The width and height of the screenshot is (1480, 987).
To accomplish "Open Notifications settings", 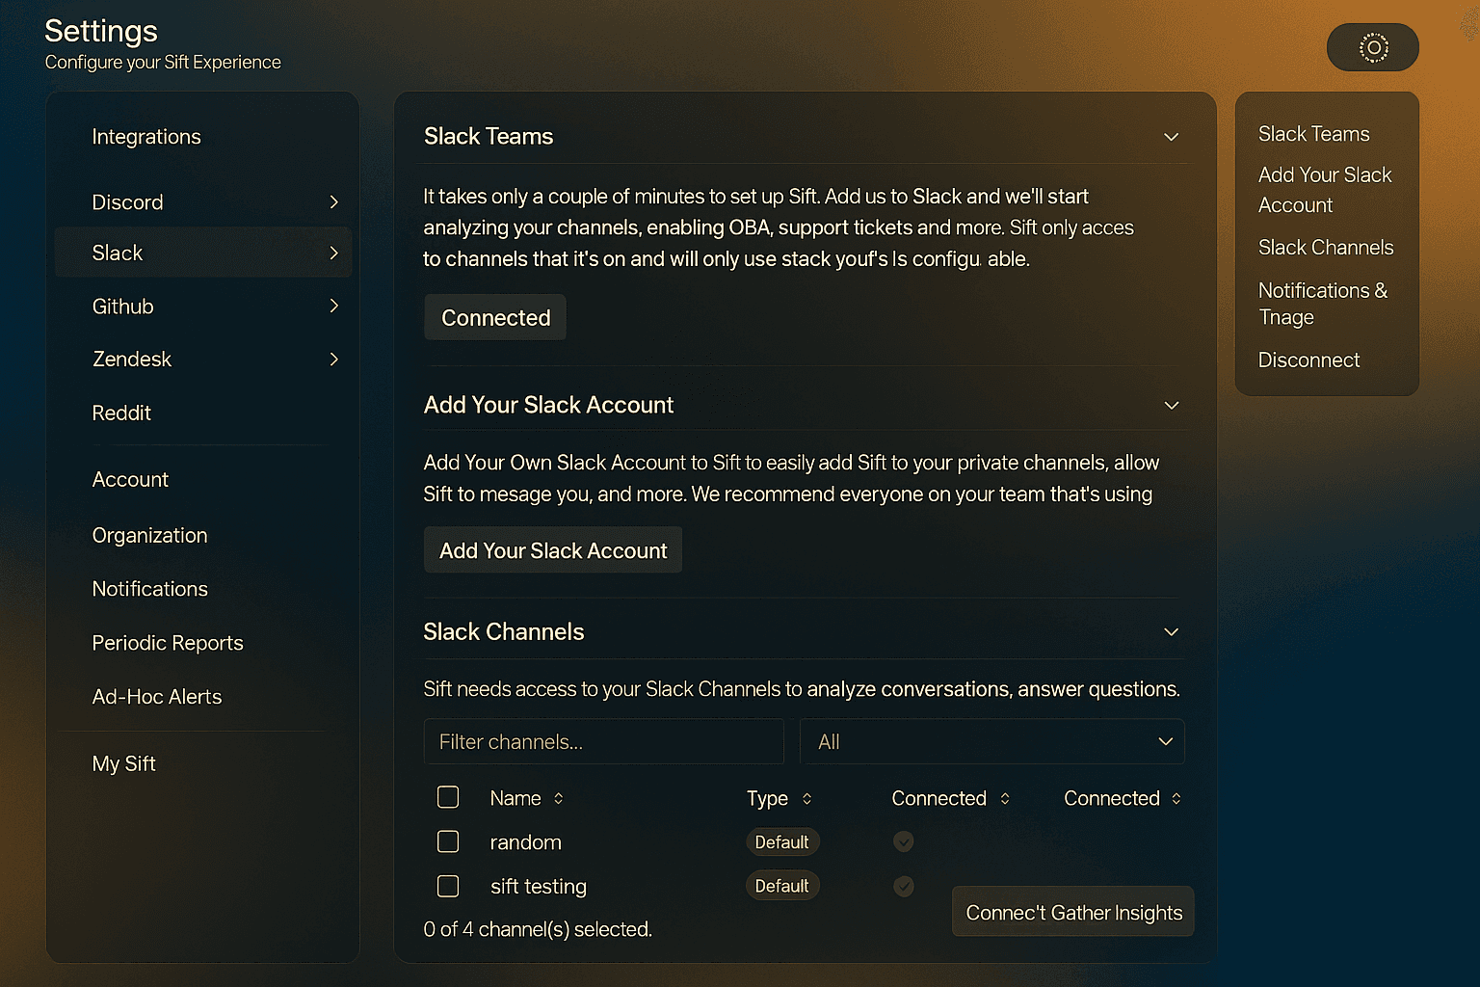I will click(x=149, y=589).
